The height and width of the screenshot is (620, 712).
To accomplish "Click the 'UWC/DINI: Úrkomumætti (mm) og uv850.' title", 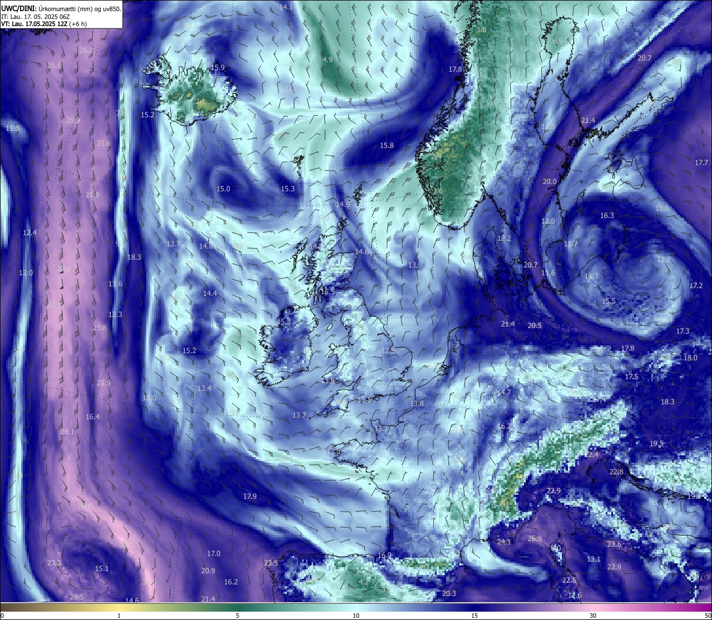I will (x=61, y=9).
